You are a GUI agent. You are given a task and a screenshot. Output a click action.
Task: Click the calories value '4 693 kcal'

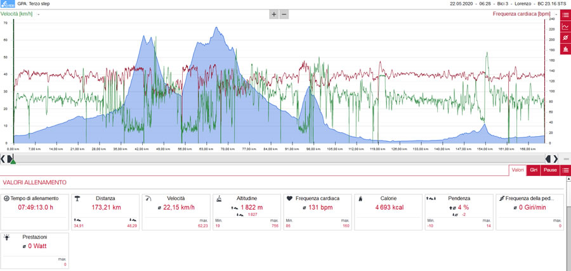coord(388,208)
